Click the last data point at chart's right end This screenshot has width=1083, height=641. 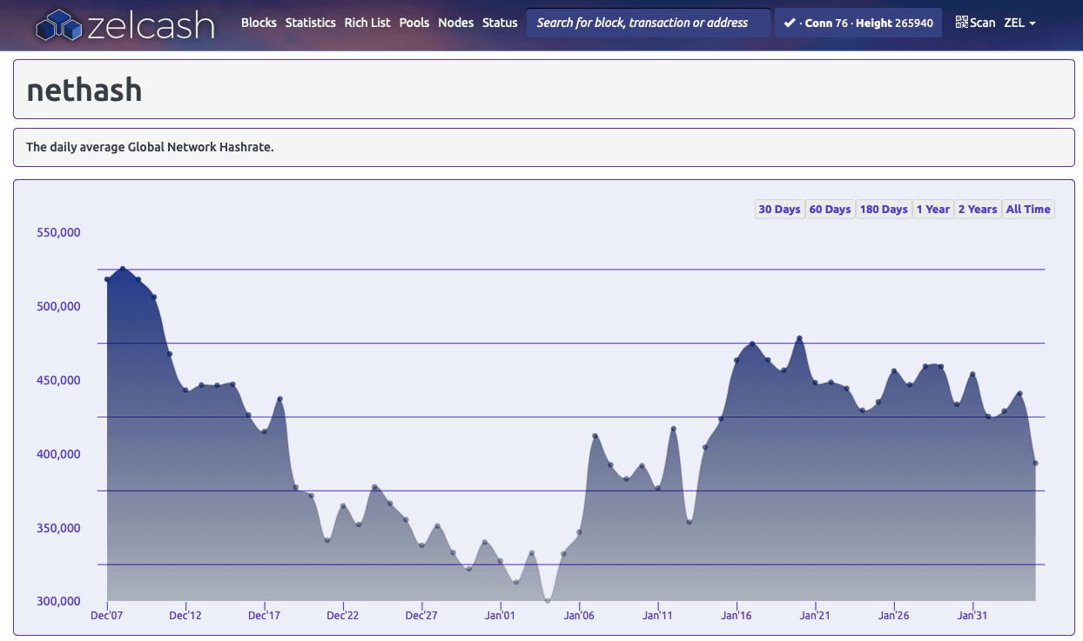pos(1035,464)
